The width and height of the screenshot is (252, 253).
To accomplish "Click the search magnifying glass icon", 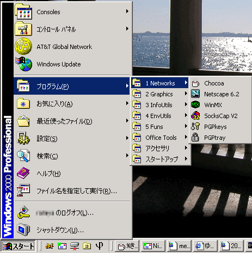I will point(23,156).
